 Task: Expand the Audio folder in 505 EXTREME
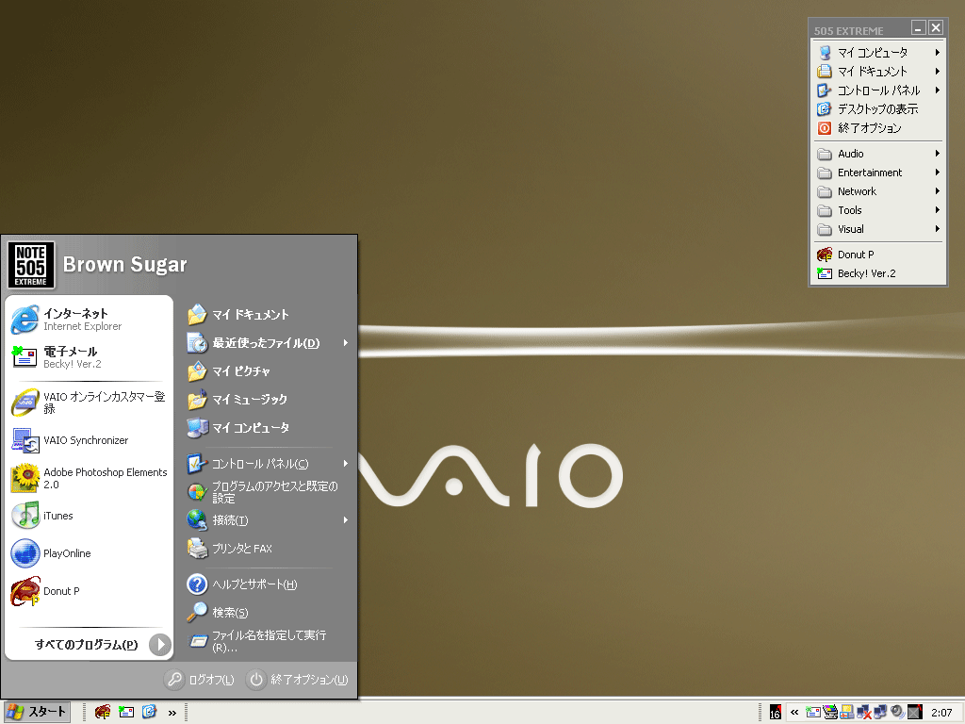(x=879, y=154)
